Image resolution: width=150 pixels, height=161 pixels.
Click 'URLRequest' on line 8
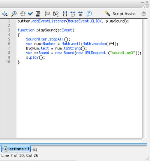(x=95, y=53)
